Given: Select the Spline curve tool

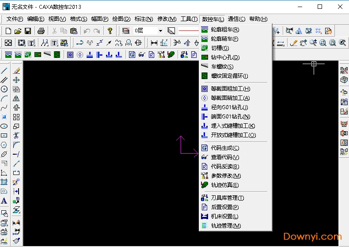Looking at the screenshot, I should point(4,108).
